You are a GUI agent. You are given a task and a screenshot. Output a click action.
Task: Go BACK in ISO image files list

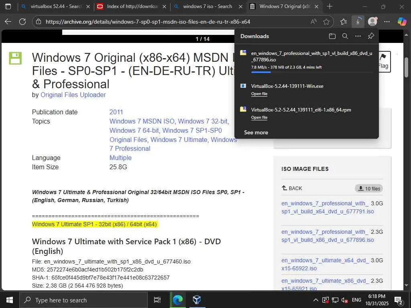[x=292, y=188]
